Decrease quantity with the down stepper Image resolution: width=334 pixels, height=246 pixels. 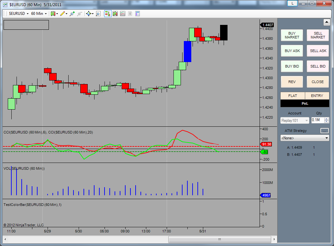pos(327,122)
